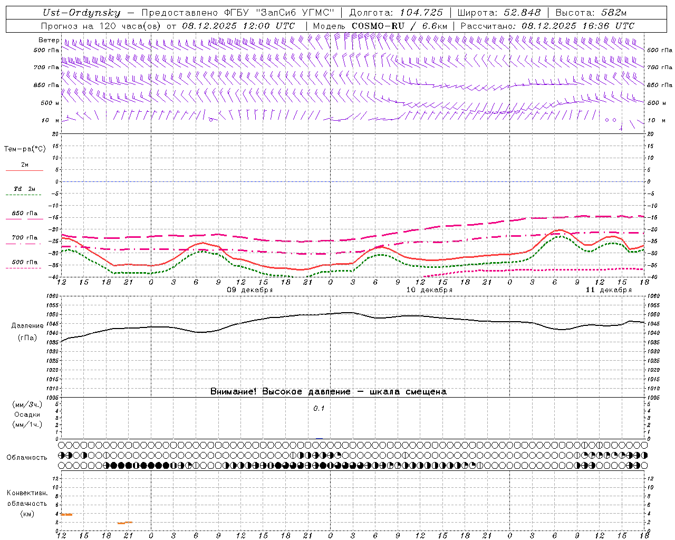Click the Конвективн. облачность label

click(x=27, y=498)
